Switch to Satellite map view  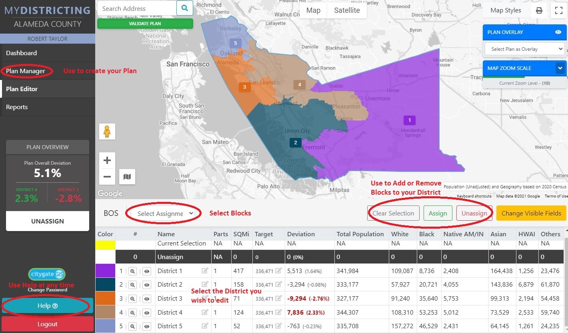point(346,10)
